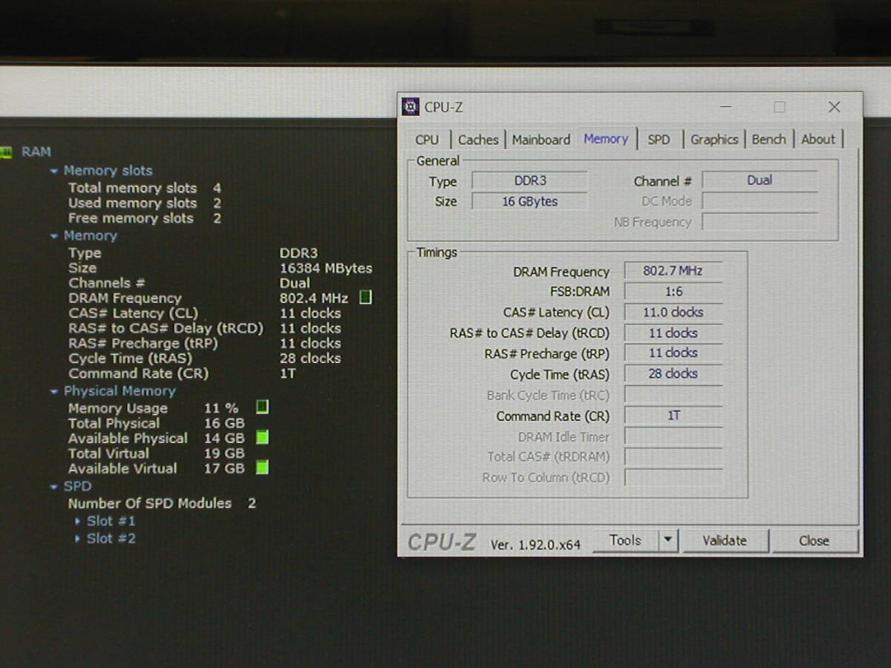Open the Tools dropdown arrow in CPU-Z
Screen dimensions: 891x668
(668, 540)
